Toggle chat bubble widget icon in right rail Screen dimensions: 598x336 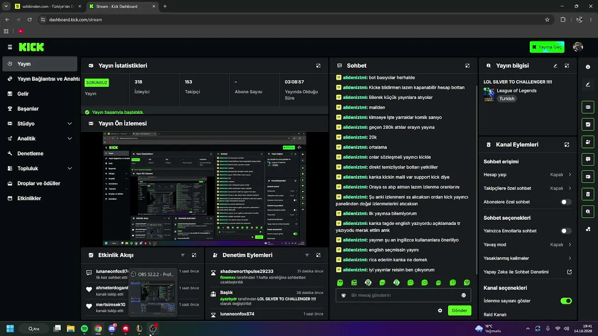click(588, 159)
